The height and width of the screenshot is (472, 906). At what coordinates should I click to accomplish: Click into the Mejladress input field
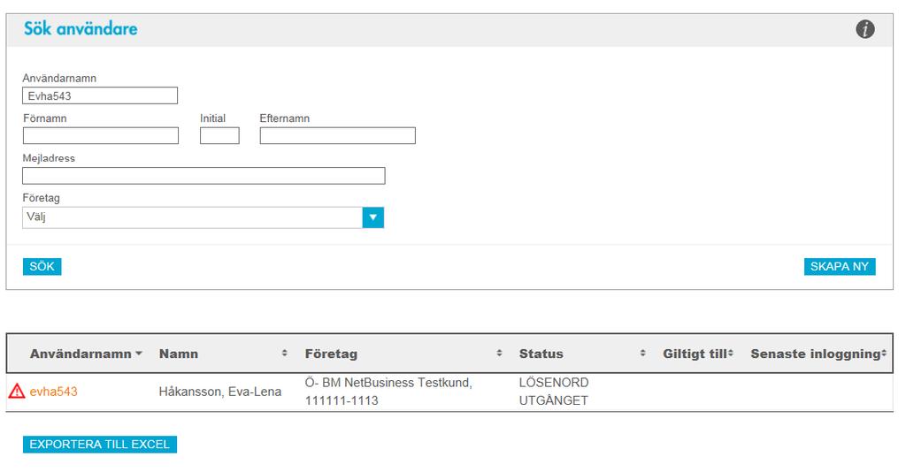pos(203,176)
